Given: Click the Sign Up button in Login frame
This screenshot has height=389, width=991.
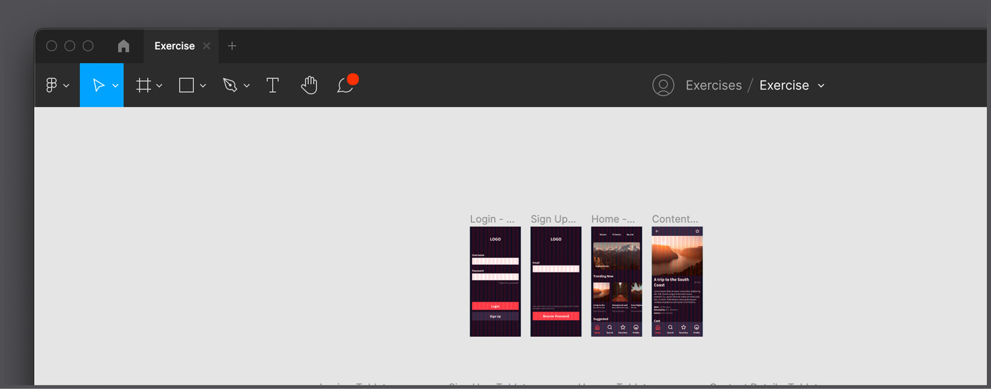Looking at the screenshot, I should point(495,316).
